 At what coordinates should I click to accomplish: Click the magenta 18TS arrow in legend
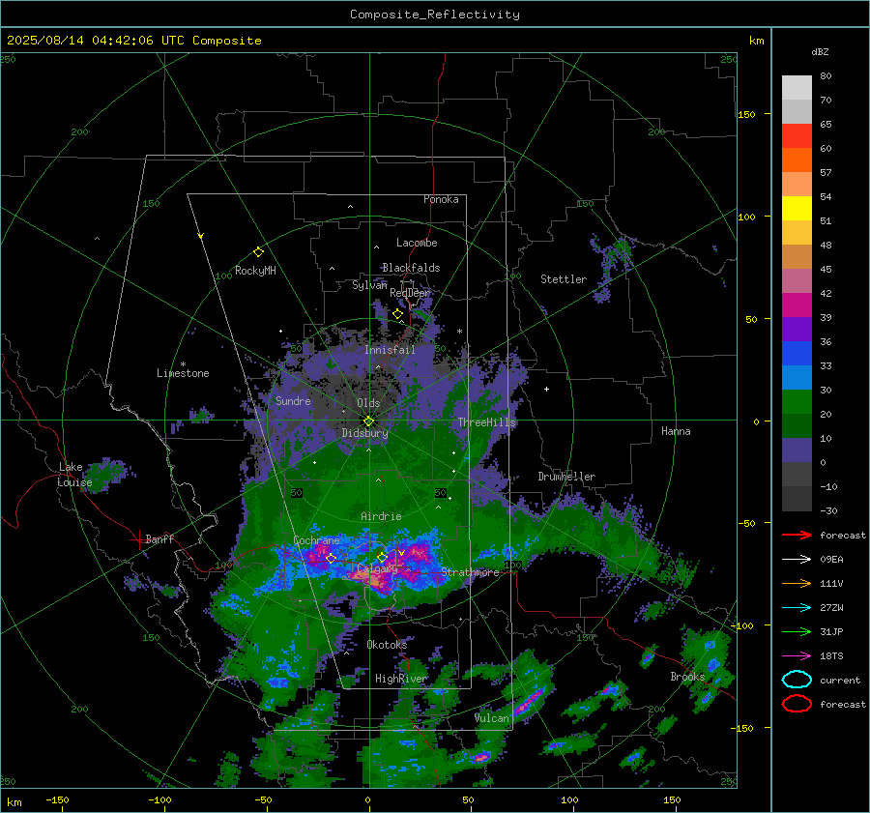tap(797, 655)
